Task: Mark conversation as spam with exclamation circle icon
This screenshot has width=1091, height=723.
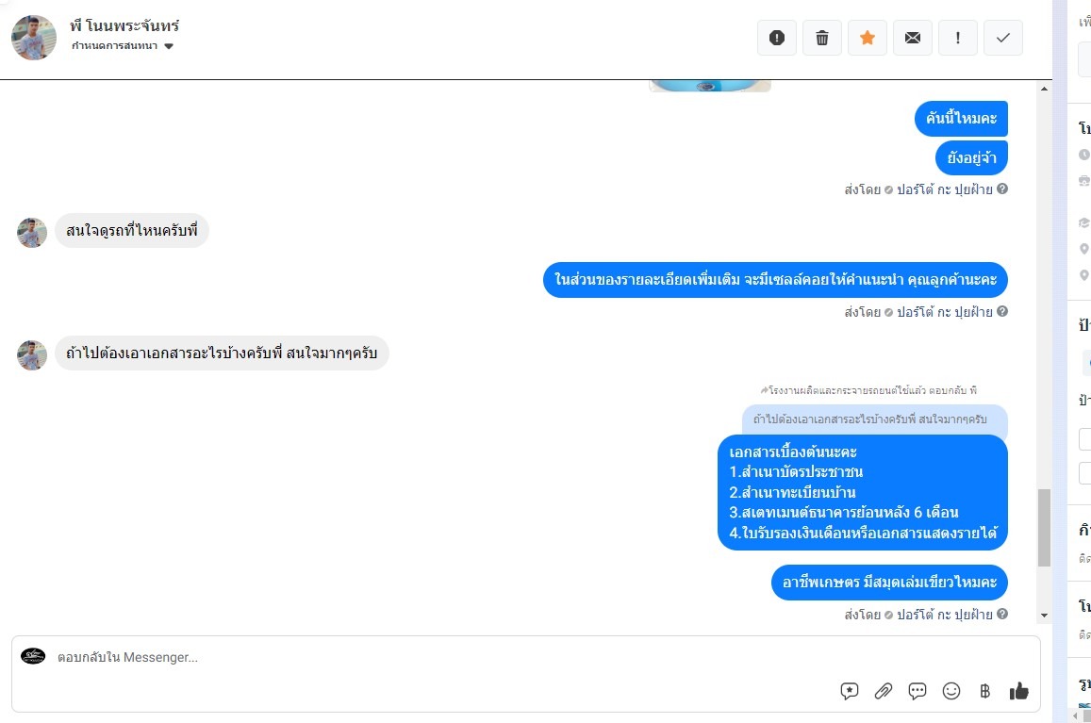Action: coord(776,38)
